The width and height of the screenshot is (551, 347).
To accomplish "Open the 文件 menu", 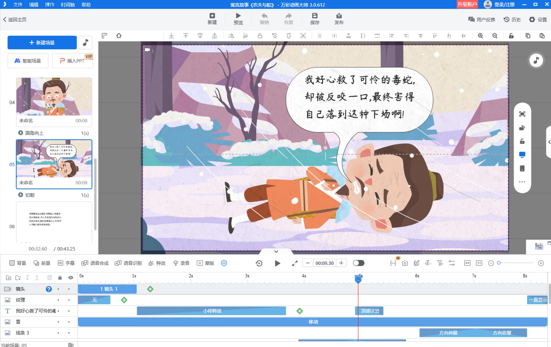I will [18, 5].
